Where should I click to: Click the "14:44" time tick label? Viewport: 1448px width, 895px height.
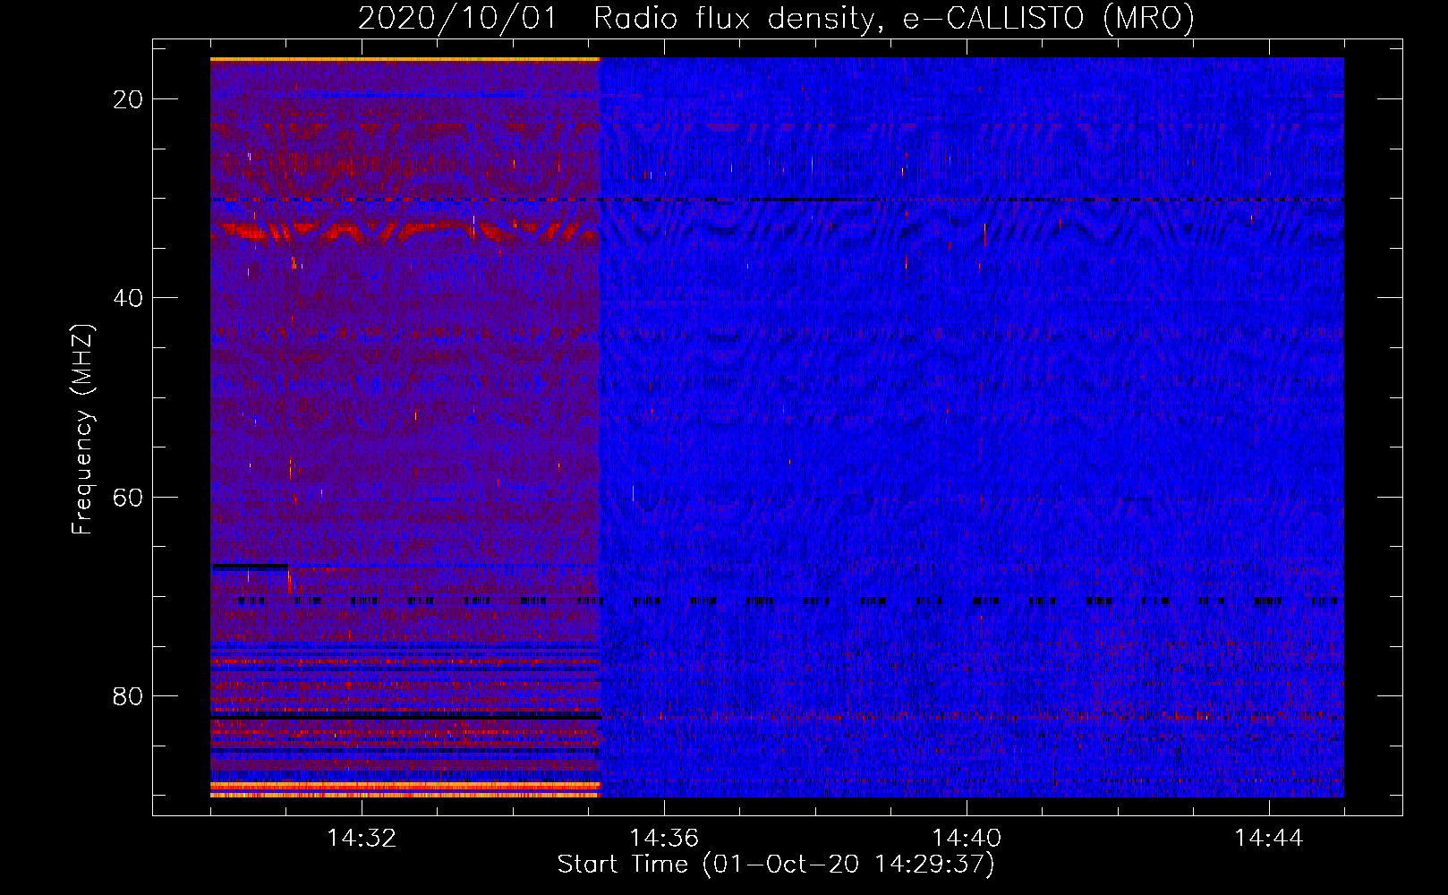click(1269, 839)
